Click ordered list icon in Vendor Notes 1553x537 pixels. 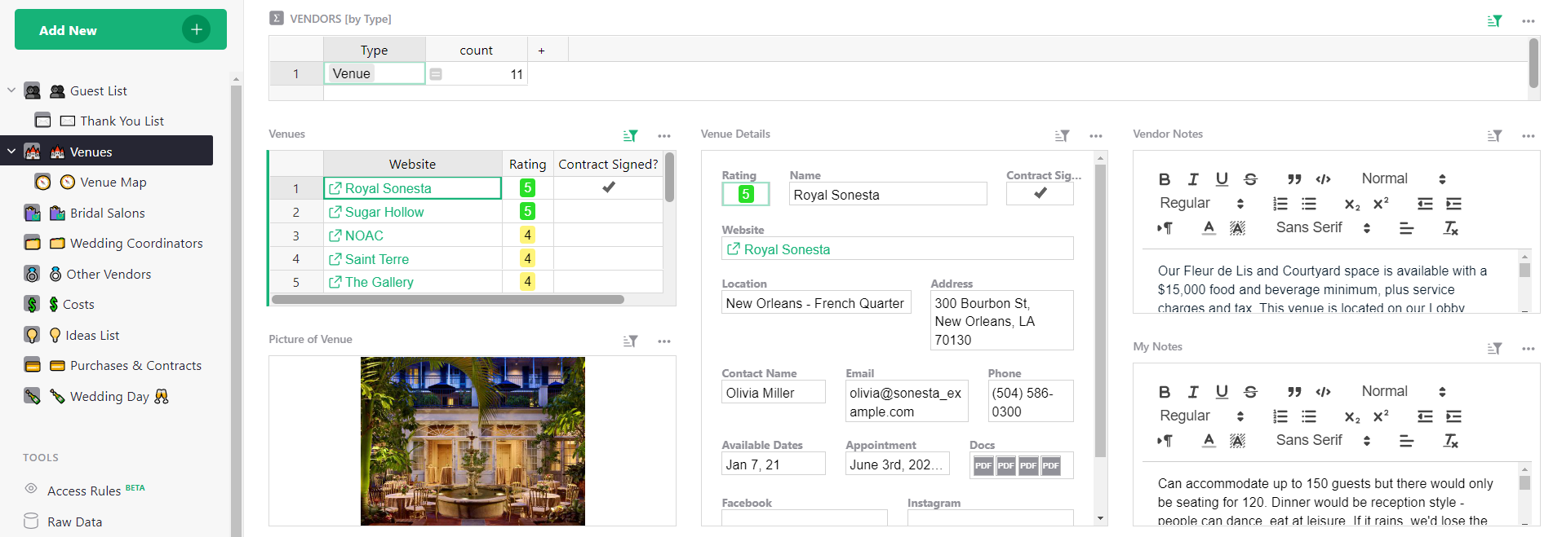click(x=1280, y=204)
